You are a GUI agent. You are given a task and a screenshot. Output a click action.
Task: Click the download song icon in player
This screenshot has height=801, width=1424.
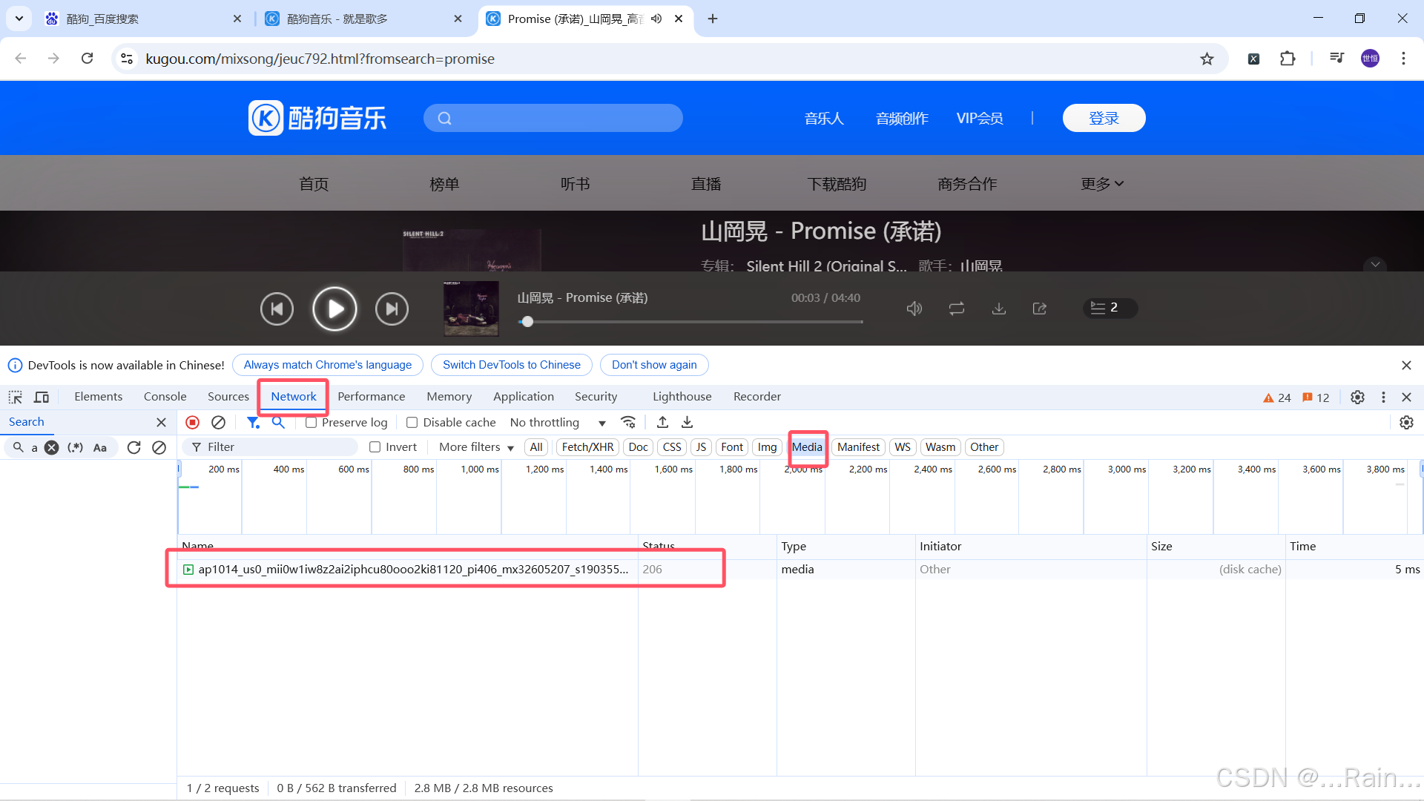click(999, 309)
